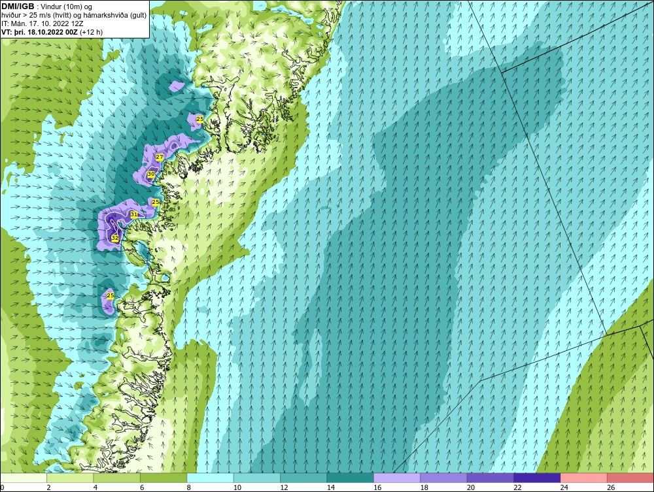Click the legend tick label '20'
Screen dimensions: 654x492
coord(470,487)
